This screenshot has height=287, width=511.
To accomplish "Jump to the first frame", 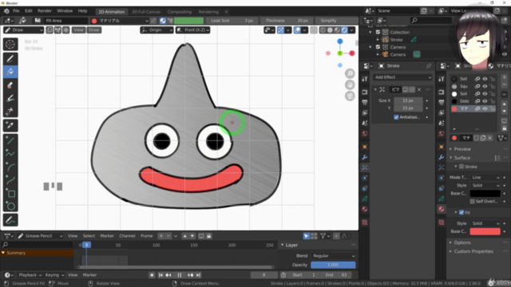I will pyautogui.click(x=160, y=275).
